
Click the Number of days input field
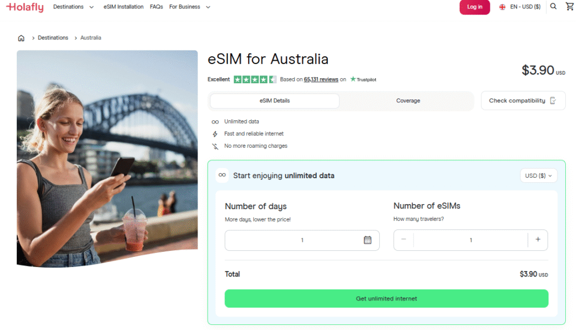pos(302,239)
